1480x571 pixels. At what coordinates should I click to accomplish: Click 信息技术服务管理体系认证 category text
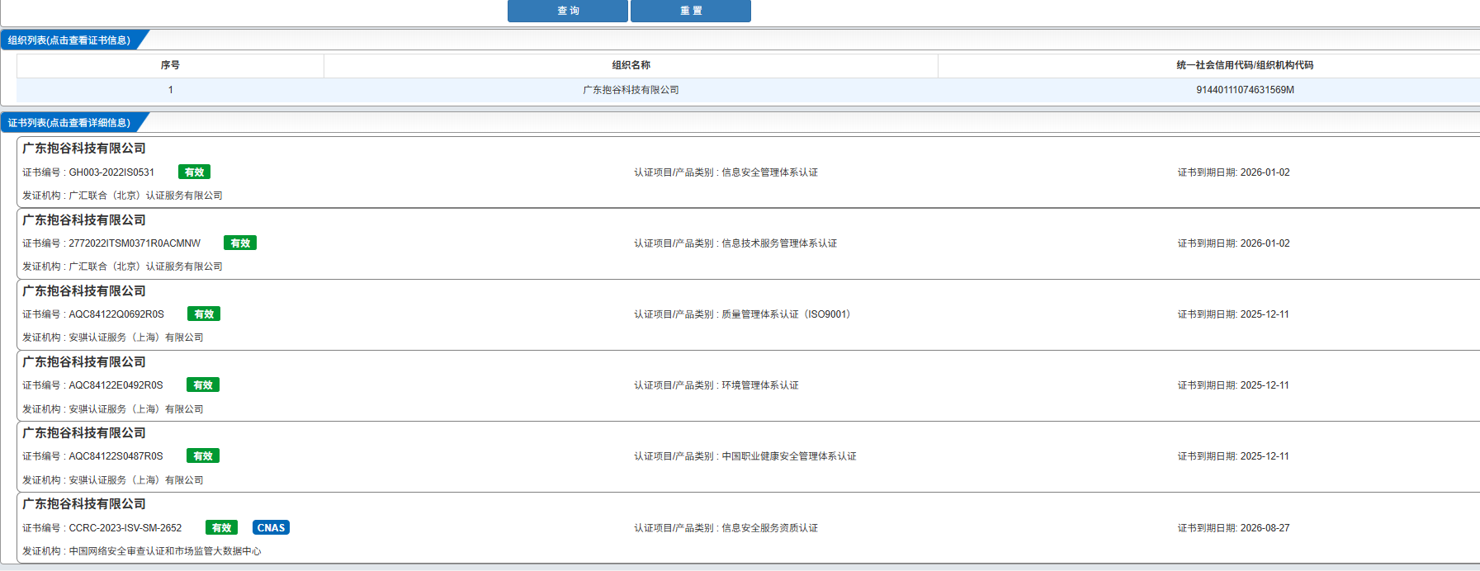tap(779, 243)
